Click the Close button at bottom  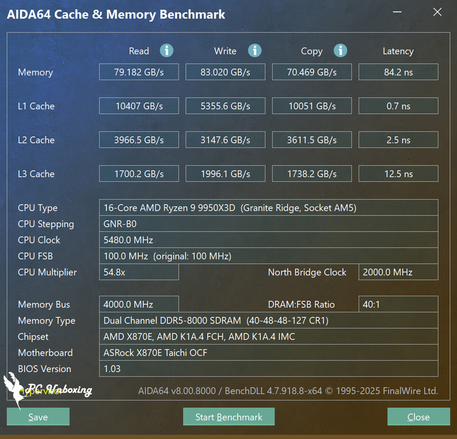click(418, 417)
